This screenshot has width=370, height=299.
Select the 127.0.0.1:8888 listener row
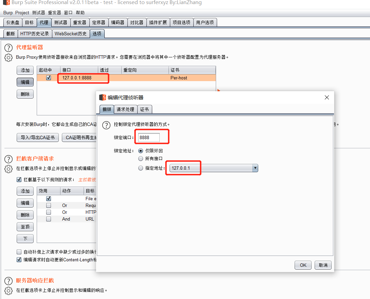[126, 78]
